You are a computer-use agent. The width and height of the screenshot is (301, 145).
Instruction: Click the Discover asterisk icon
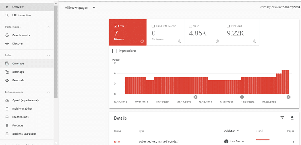pyautogui.click(x=7, y=44)
